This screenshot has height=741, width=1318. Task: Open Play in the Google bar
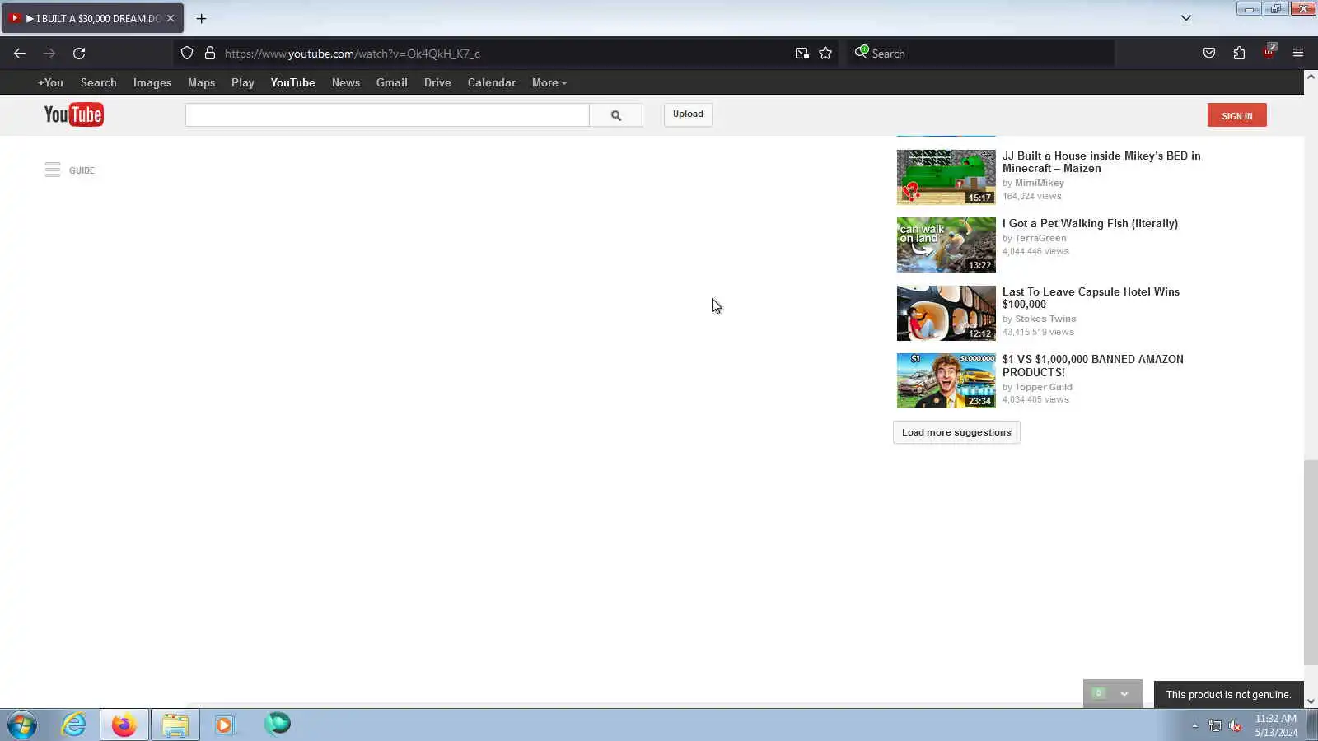243,82
